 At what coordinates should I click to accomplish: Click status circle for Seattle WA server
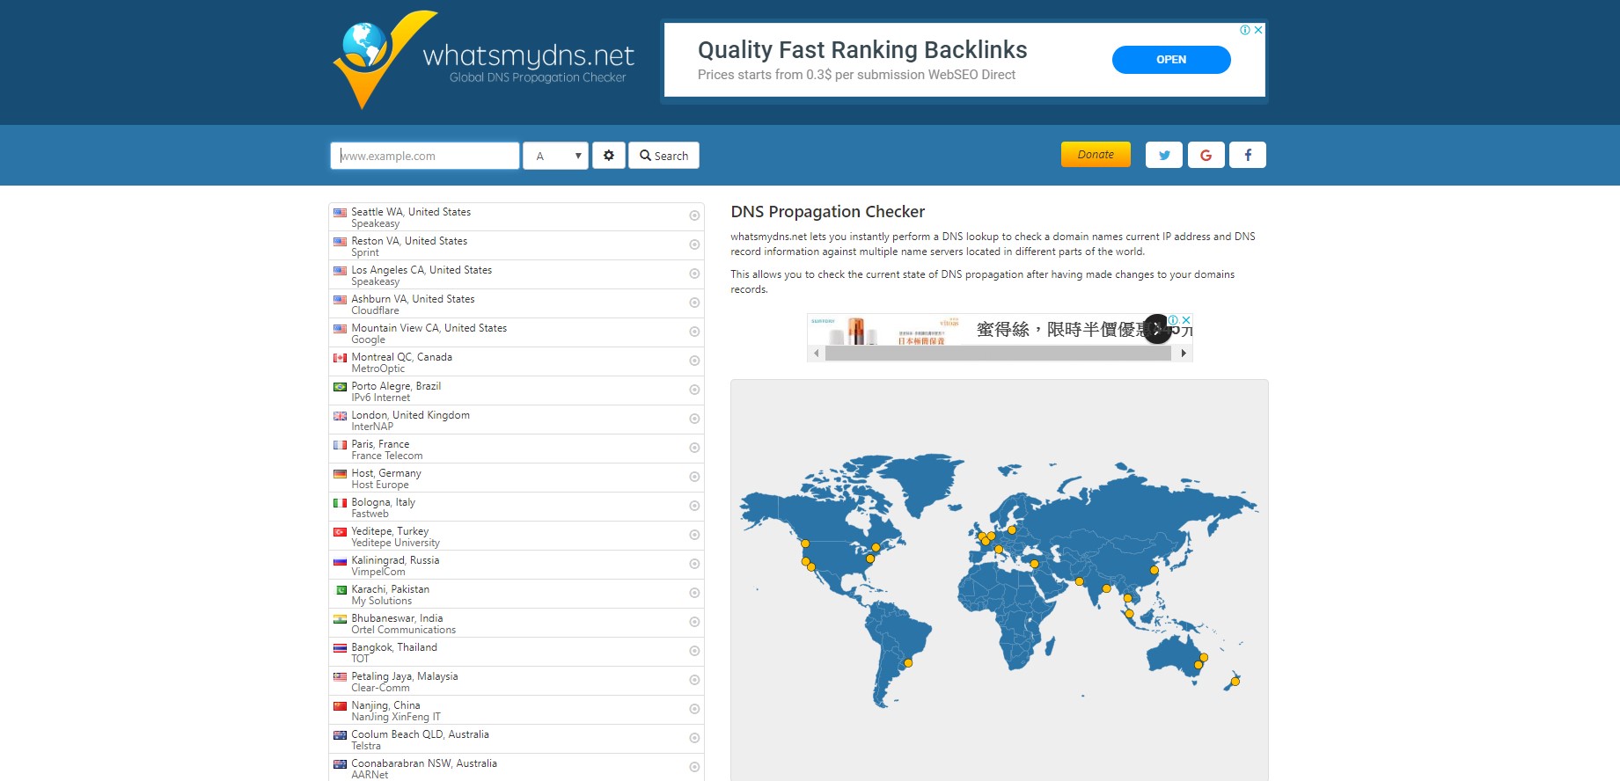pos(694,215)
